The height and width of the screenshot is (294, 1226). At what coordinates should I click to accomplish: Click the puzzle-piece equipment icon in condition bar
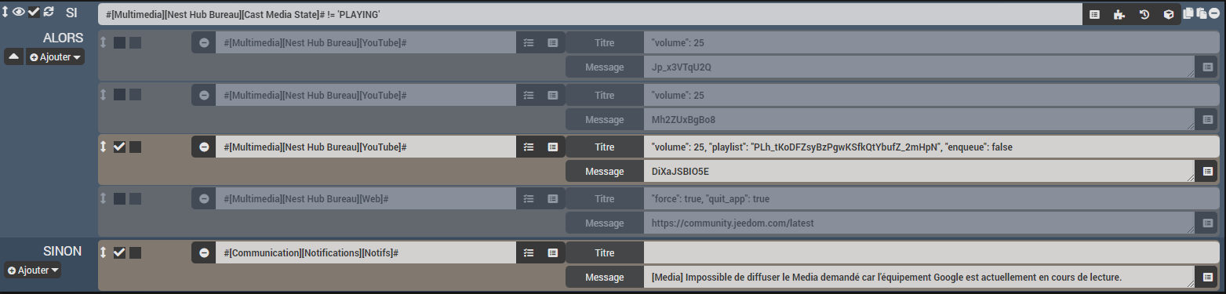(1119, 14)
